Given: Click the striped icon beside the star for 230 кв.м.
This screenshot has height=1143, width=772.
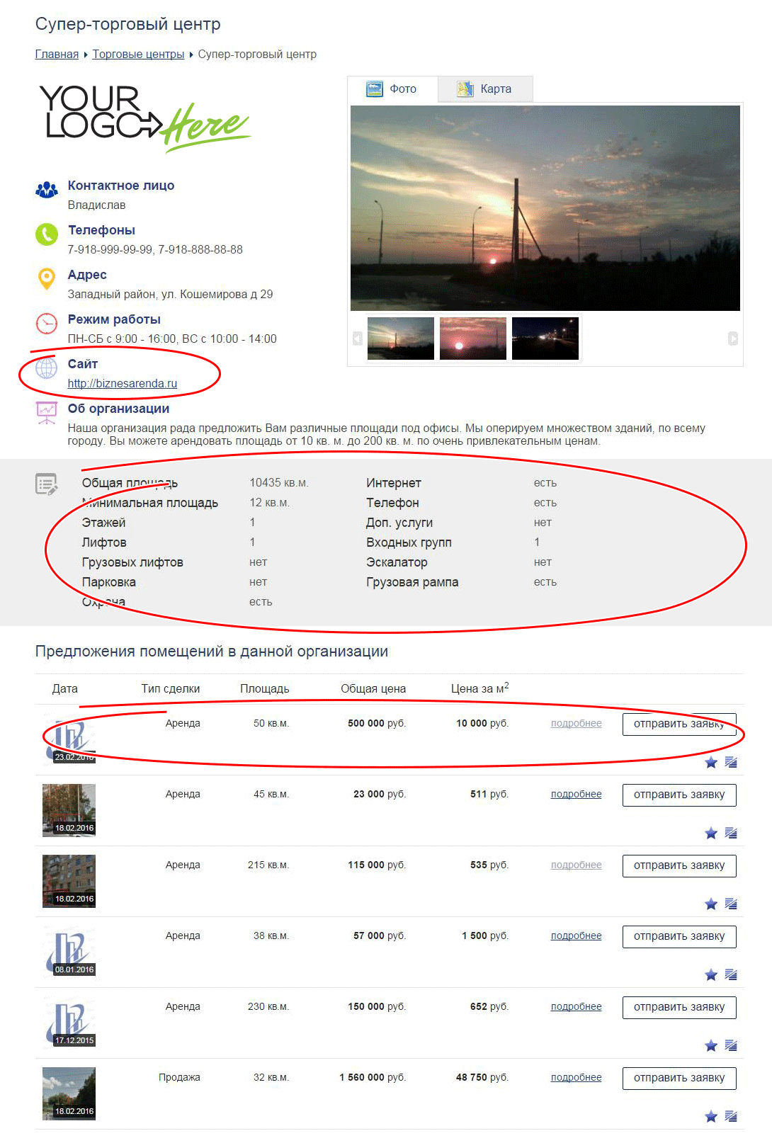Looking at the screenshot, I should [731, 1046].
